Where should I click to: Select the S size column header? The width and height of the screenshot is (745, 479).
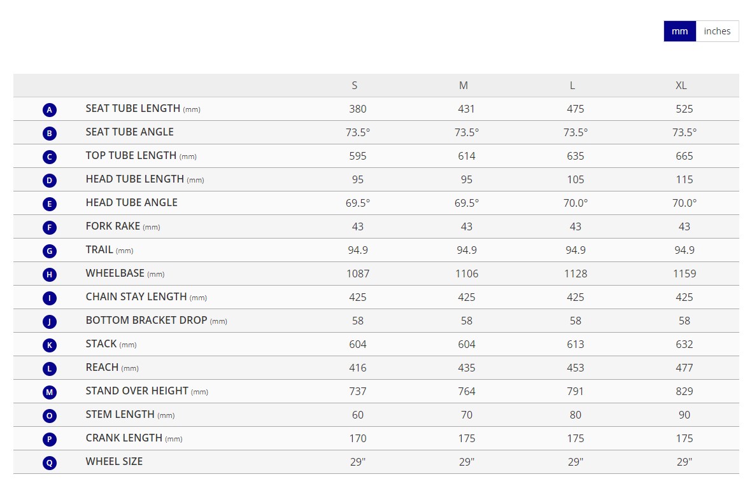[355, 85]
